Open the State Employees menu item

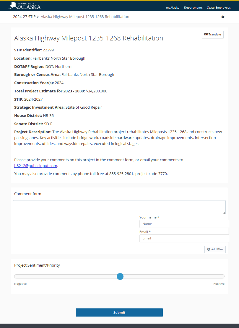tap(219, 8)
